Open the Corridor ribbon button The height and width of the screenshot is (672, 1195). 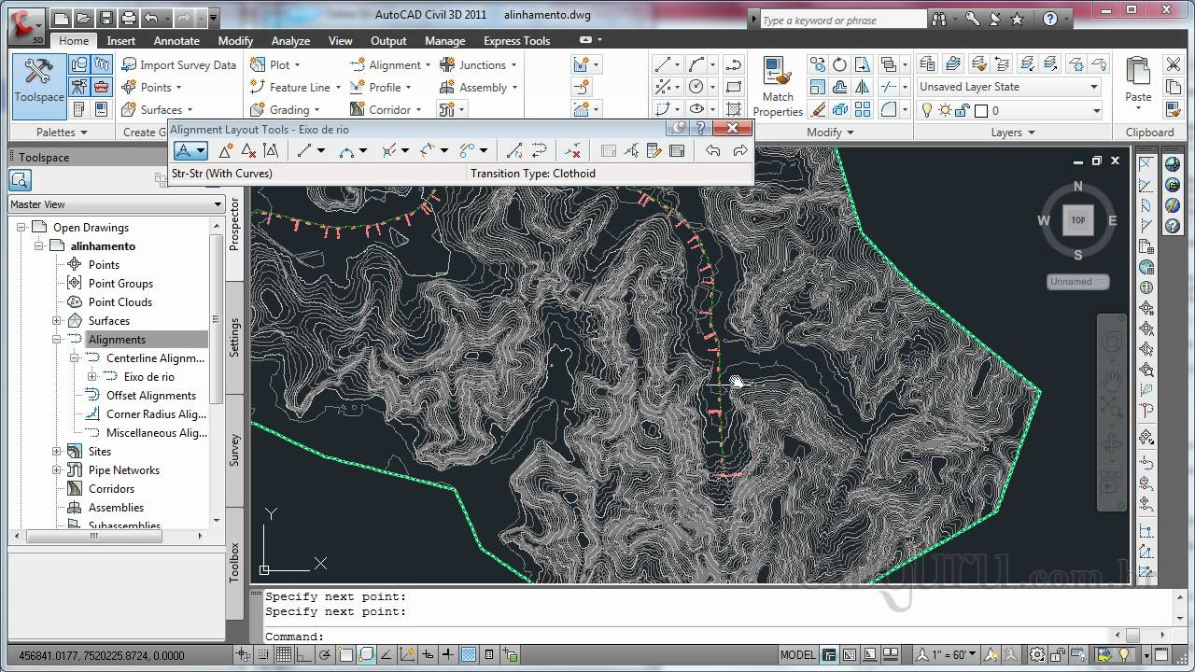[x=385, y=109]
